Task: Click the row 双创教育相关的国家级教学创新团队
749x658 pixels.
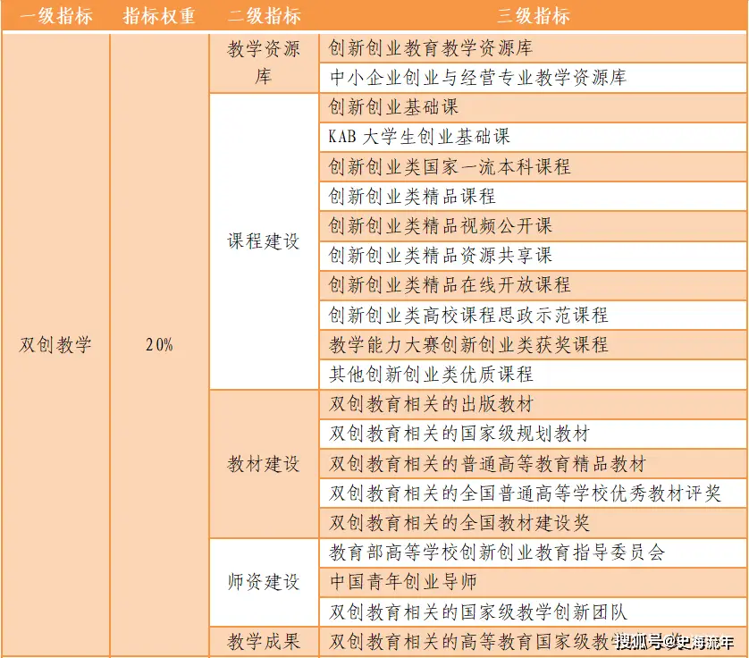Action: pyautogui.click(x=533, y=612)
